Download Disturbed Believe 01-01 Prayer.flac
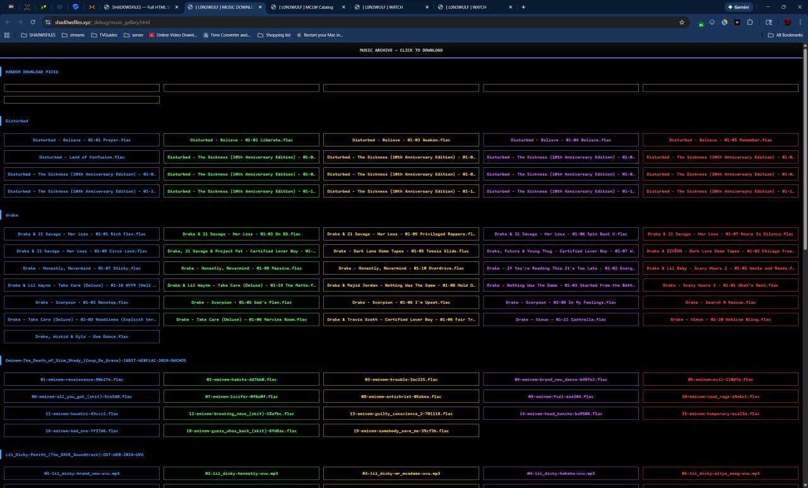The height and width of the screenshot is (488, 808). point(81,140)
